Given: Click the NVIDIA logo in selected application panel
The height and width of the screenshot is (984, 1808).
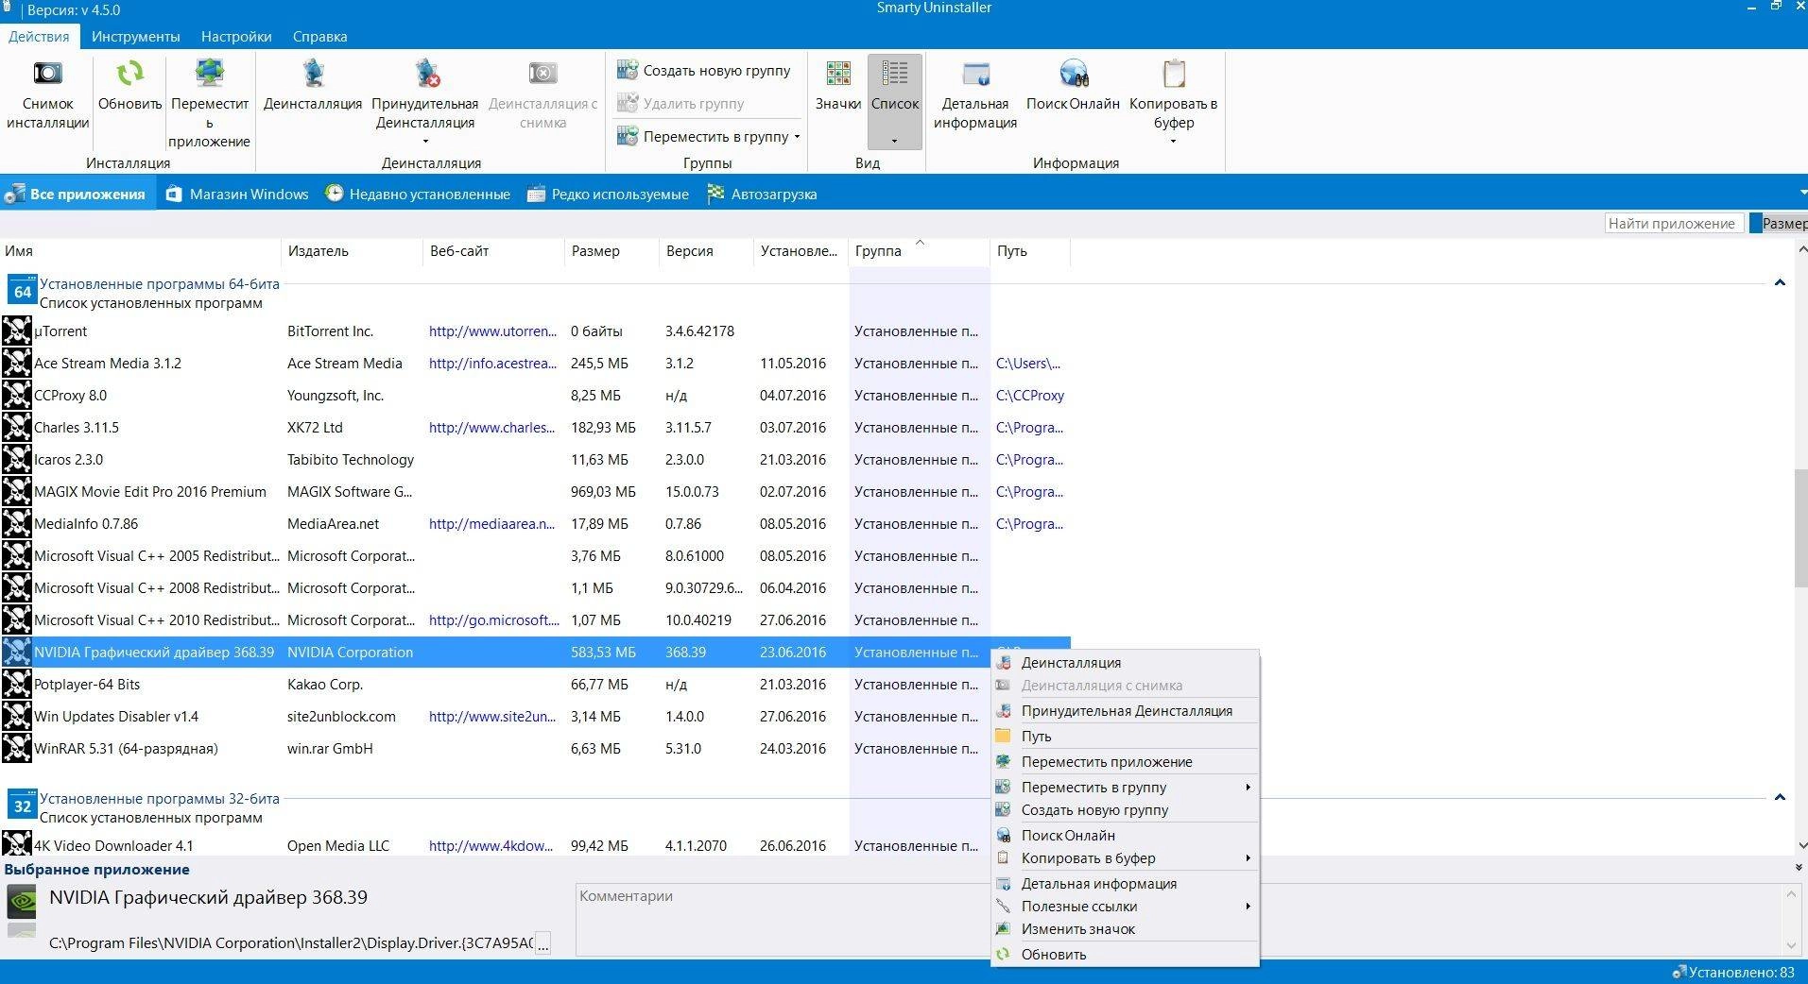Looking at the screenshot, I should (22, 902).
